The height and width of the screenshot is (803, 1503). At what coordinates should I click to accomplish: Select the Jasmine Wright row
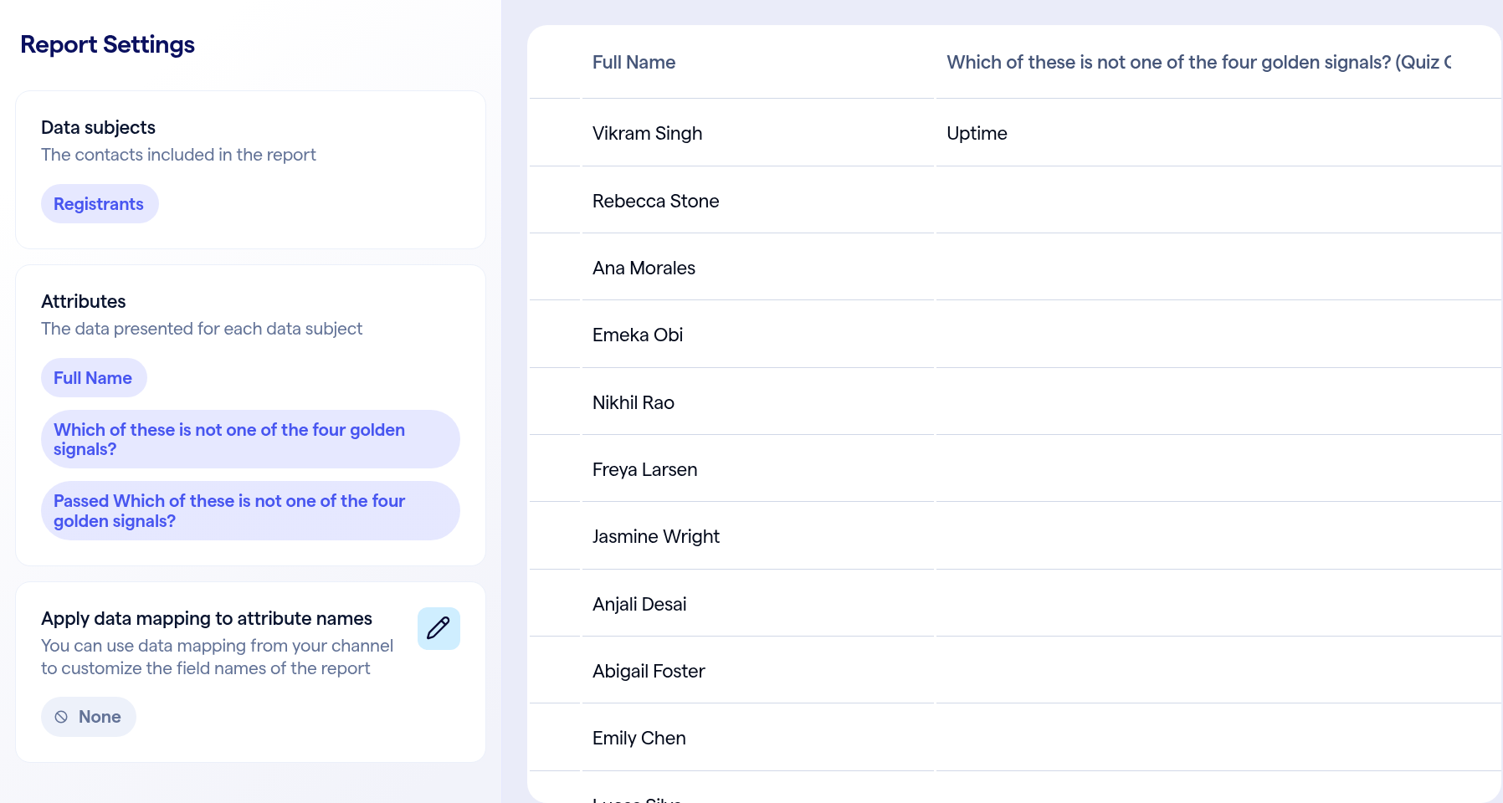tap(1015, 536)
